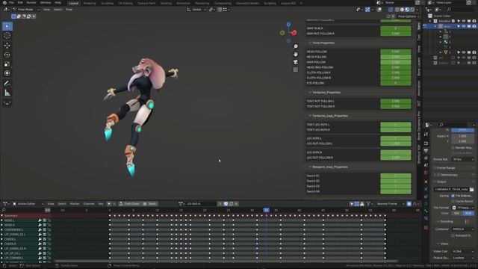Select the Breakdowner pose tool

click(x=7, y=103)
